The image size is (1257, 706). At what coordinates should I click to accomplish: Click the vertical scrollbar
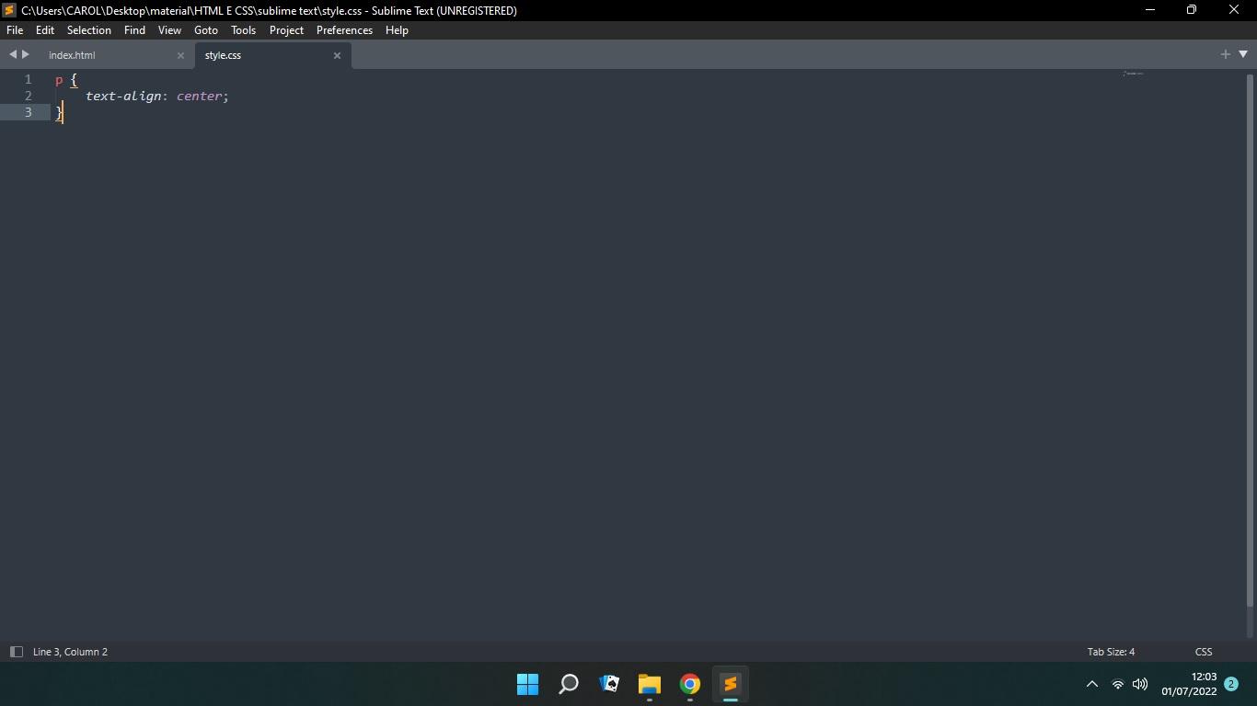point(1250,340)
